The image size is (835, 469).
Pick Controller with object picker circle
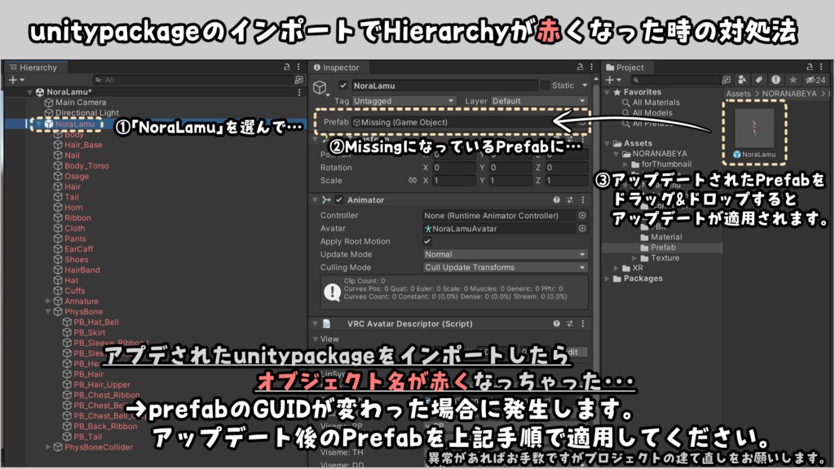tap(582, 215)
